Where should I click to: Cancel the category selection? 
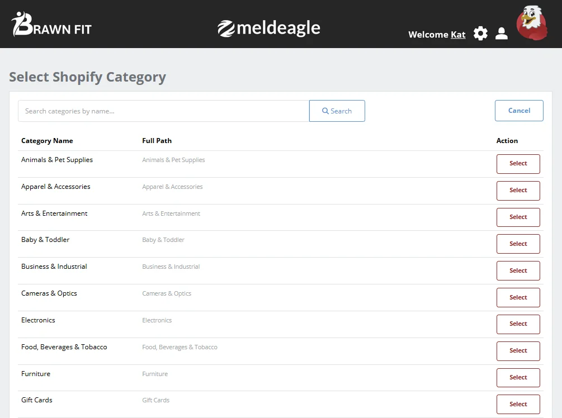(518, 110)
